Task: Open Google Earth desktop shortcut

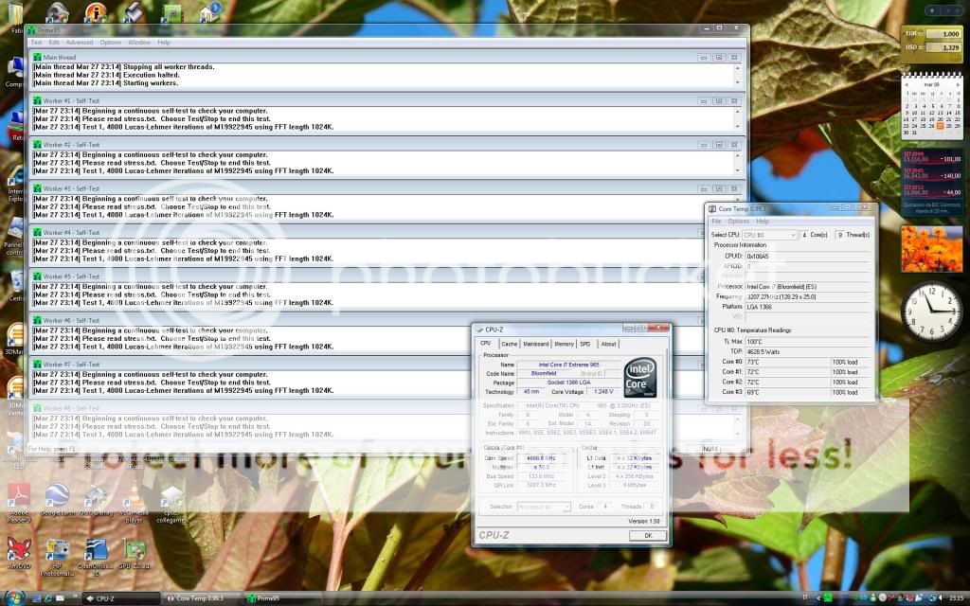Action: 57,500
